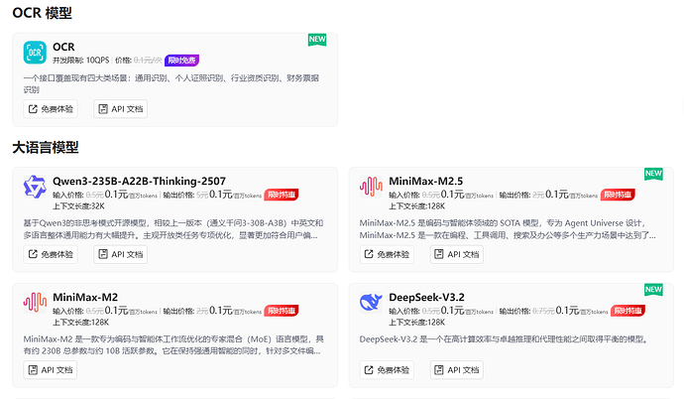This screenshot has width=684, height=399.
Task: Click the red 限时特惠 tag on Qwen3 card
Action: pyautogui.click(x=282, y=195)
